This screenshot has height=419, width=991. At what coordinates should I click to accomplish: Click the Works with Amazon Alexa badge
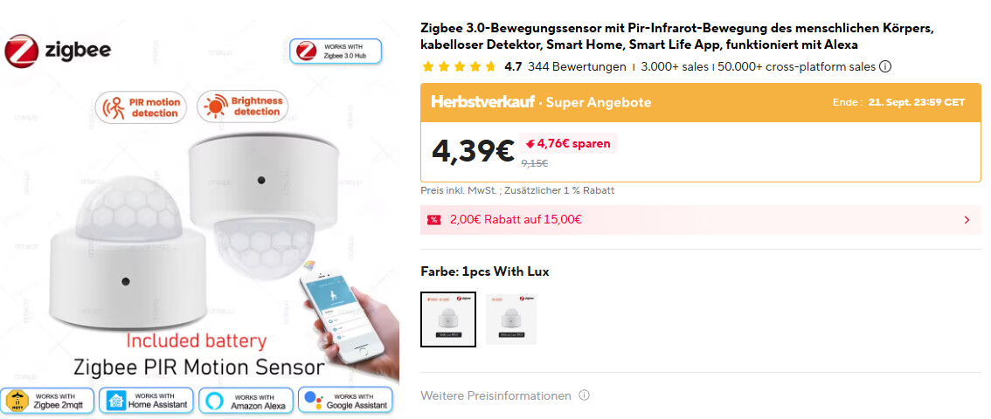pyautogui.click(x=246, y=401)
